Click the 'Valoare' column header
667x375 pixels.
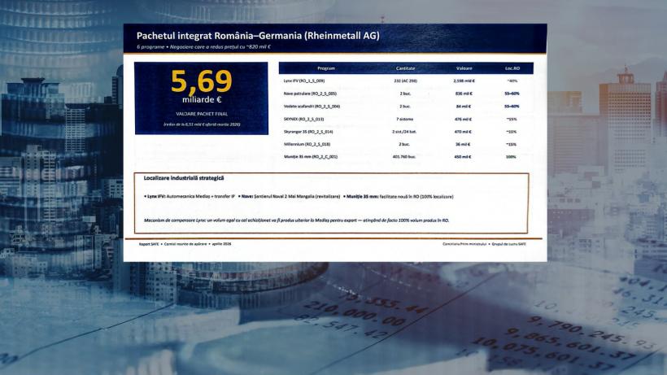(x=464, y=68)
